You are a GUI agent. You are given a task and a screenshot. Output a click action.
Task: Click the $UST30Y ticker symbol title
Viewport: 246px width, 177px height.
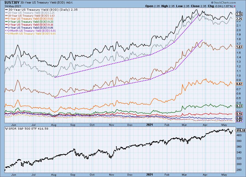coord(12,2)
